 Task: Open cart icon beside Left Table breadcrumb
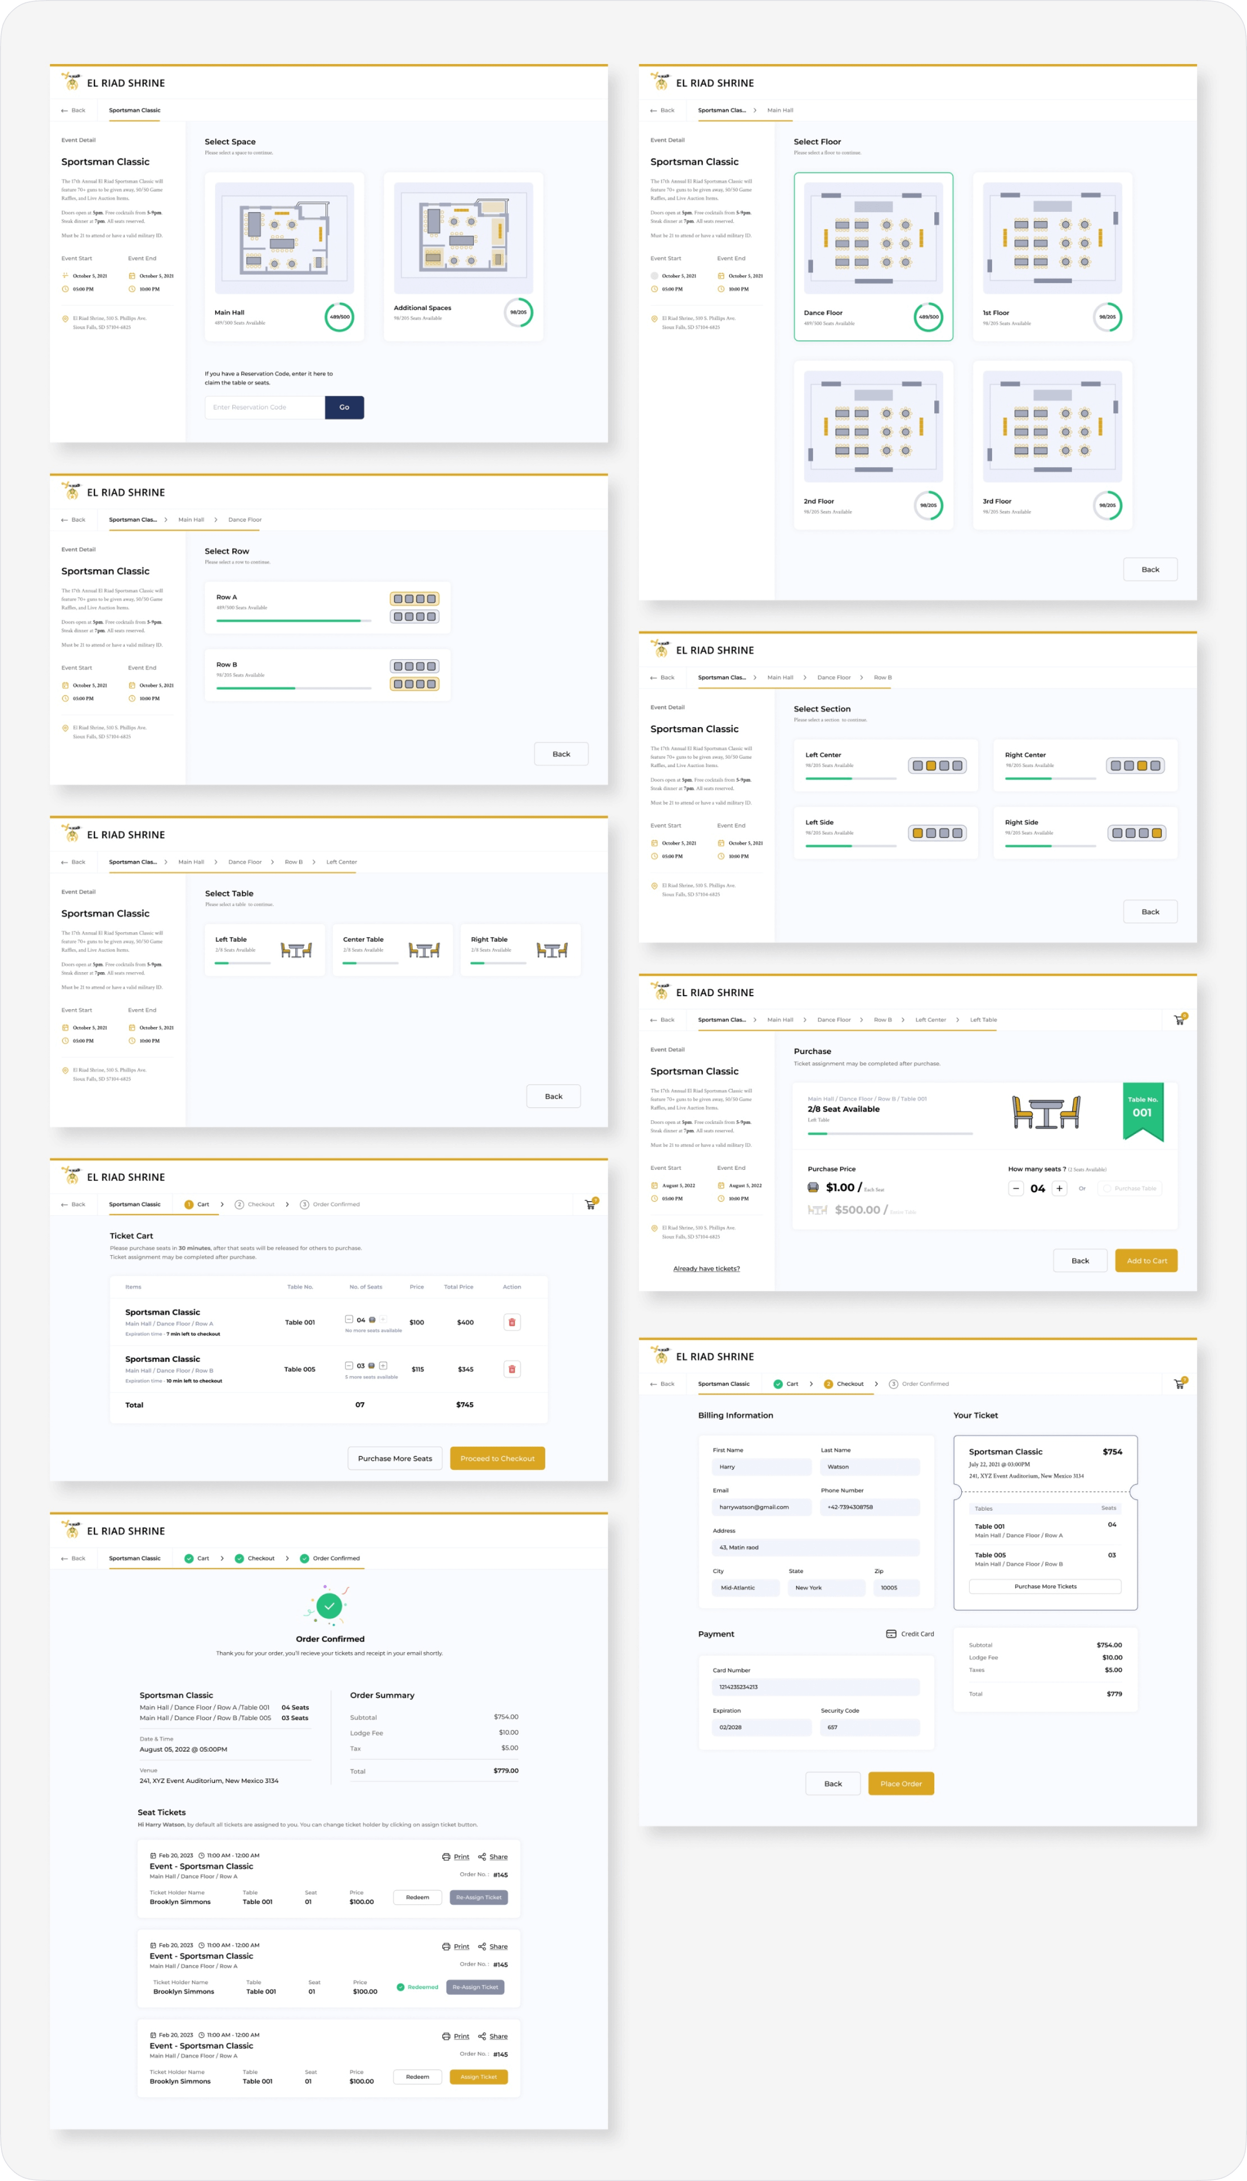coord(1179,1019)
